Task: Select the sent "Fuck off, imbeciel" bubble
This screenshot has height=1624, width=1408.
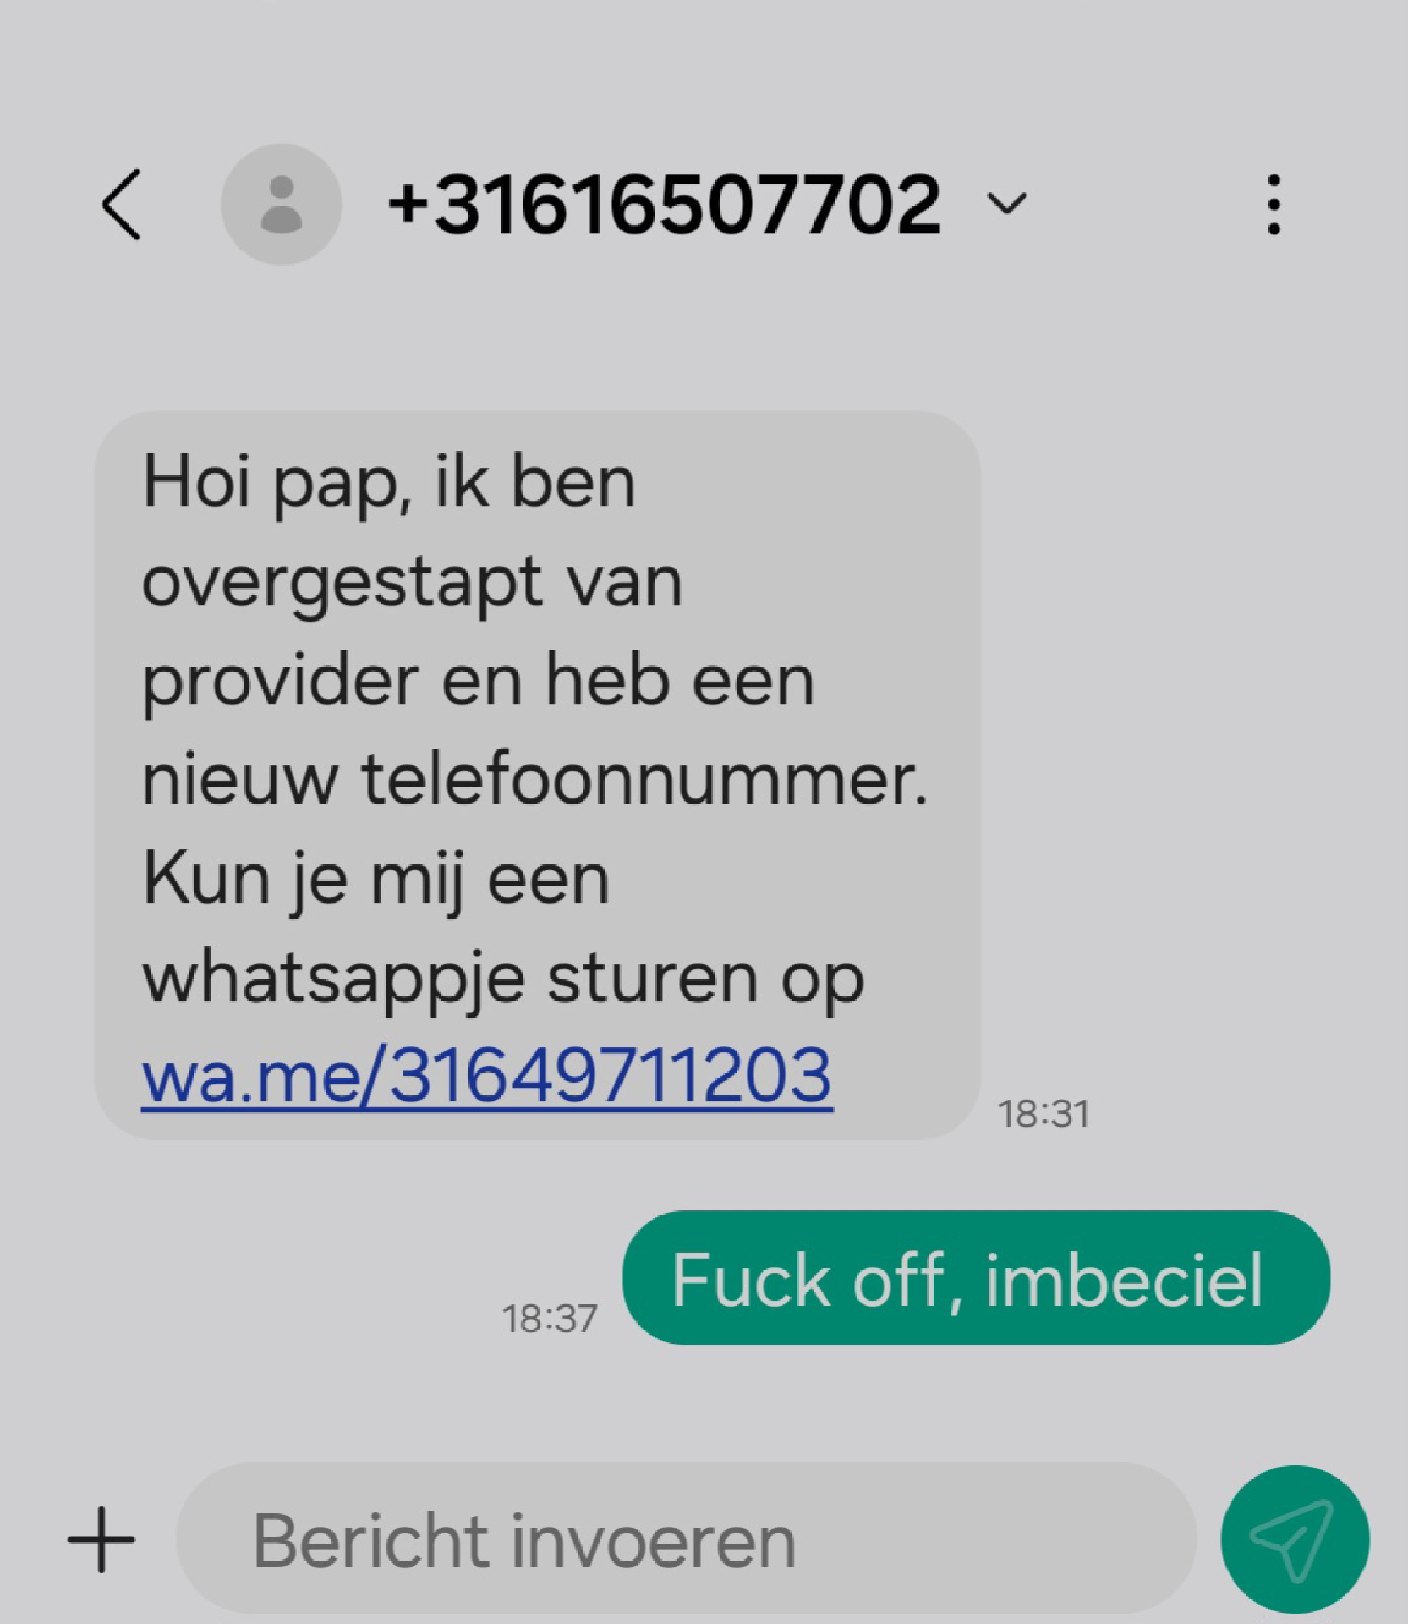Action: (976, 1278)
